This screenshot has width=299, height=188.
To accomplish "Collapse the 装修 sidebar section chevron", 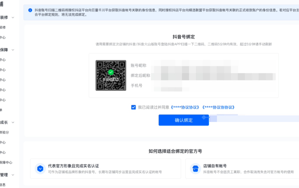I will tap(13, 18).
